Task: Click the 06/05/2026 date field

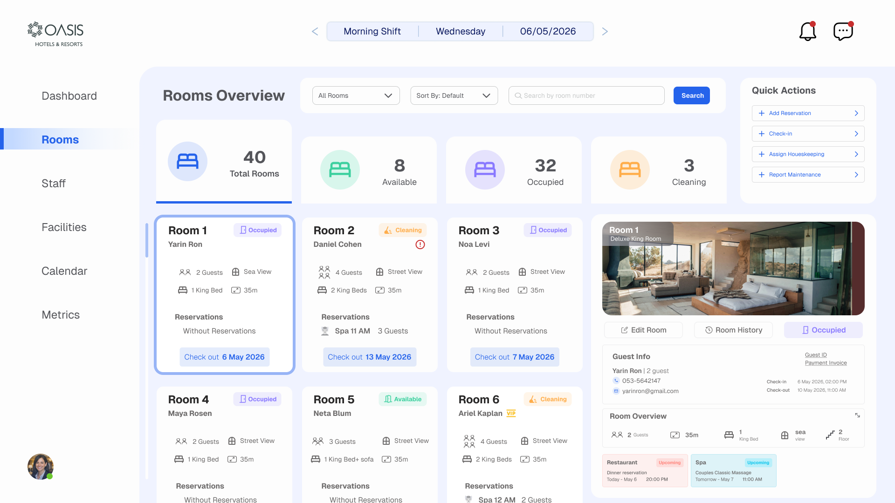Action: (548, 31)
